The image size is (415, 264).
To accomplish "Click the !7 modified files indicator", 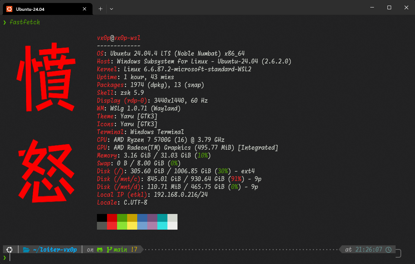I will (x=134, y=249).
